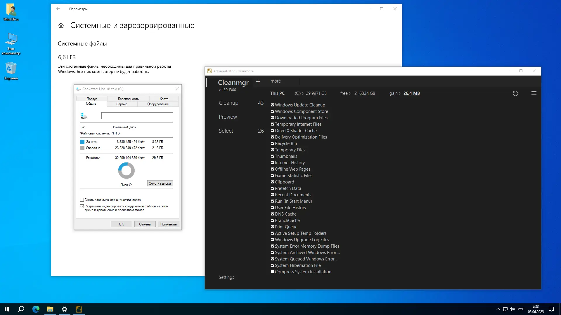Click the volume label text field
Viewport: 561px width, 315px height.
click(x=137, y=116)
